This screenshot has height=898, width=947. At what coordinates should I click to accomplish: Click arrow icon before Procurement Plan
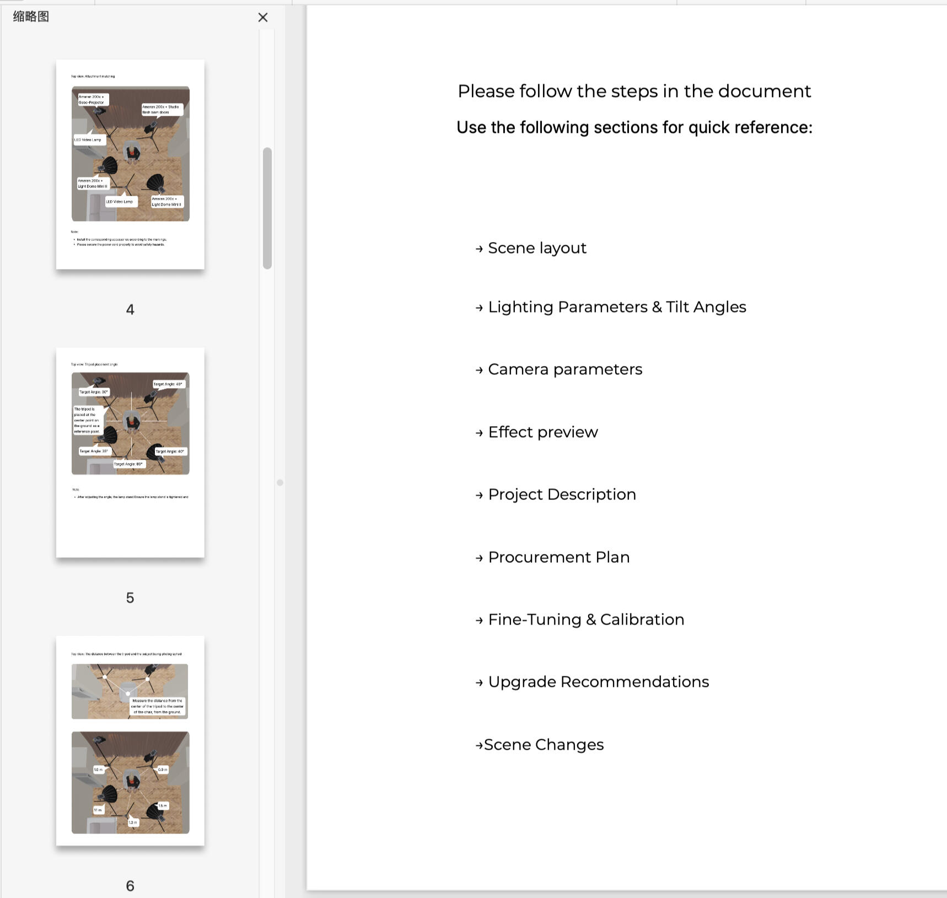pos(479,558)
